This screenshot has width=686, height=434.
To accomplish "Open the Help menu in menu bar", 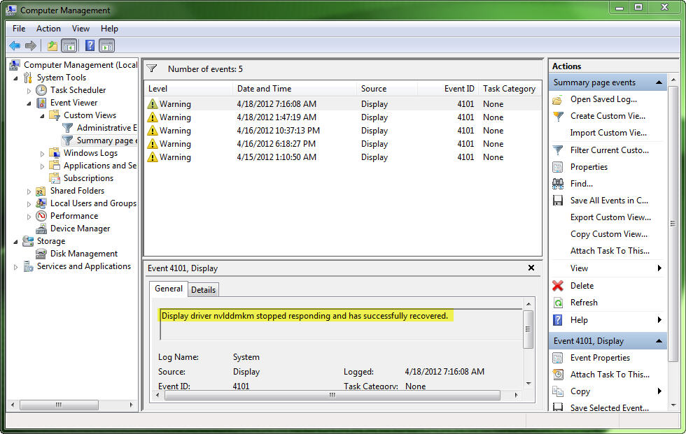I will 109,29.
